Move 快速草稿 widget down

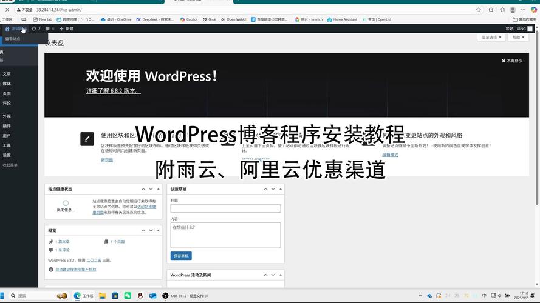coord(273,189)
